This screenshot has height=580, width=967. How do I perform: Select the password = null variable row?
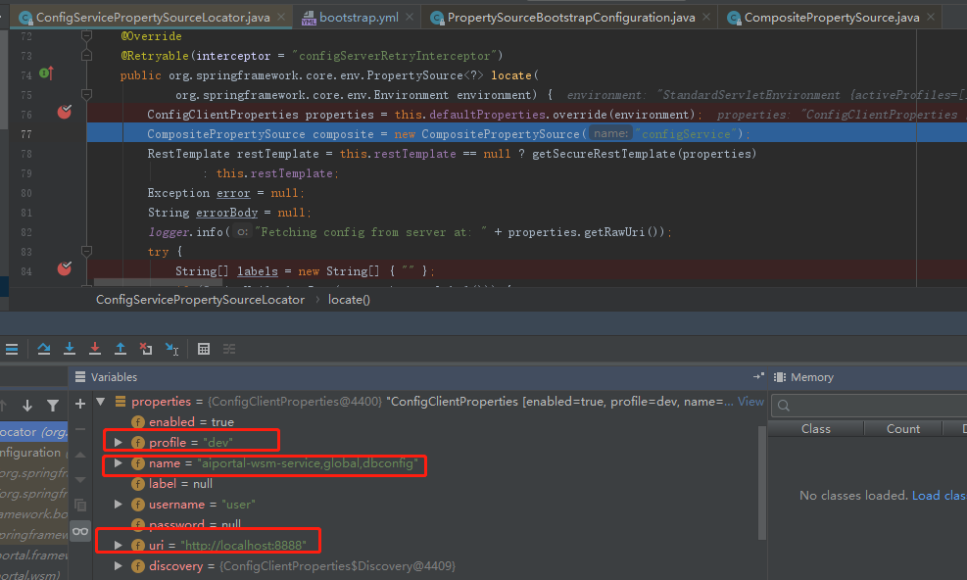428,525
